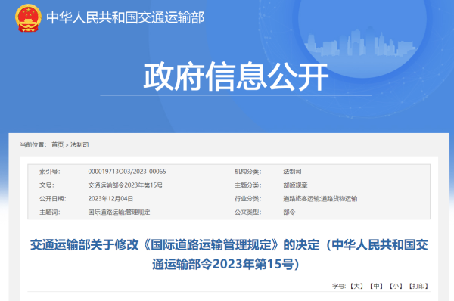This screenshot has height=301, width=454.
Task: Click the 机构分类 field label
Action: point(248,172)
